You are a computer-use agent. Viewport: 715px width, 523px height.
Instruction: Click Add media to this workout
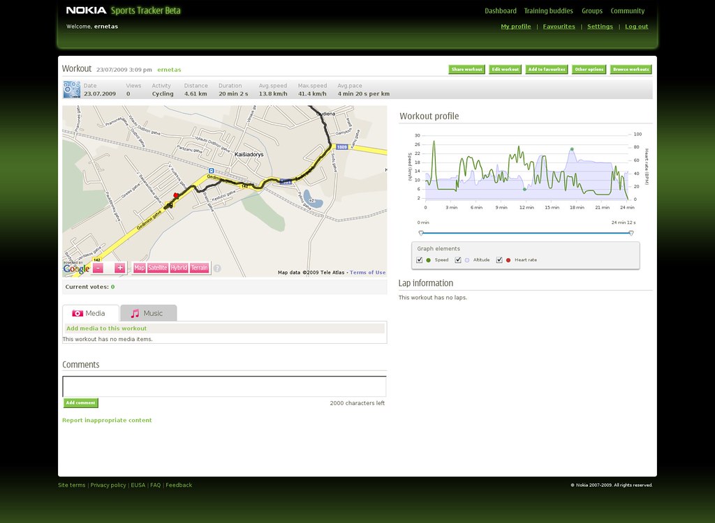[x=106, y=328]
